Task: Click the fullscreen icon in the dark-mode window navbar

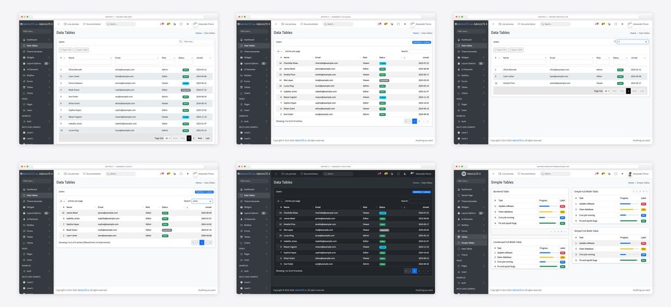Action: click(x=399, y=174)
